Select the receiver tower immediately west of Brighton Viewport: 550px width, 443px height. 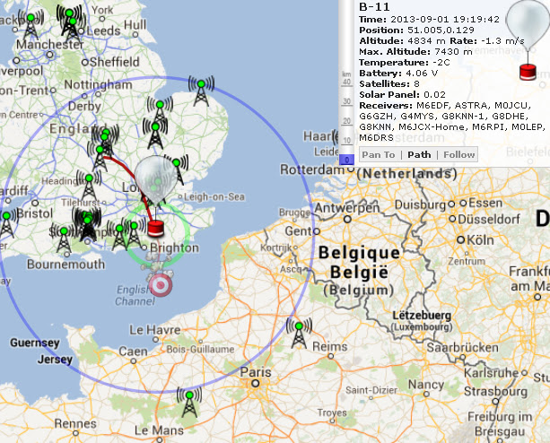[134, 232]
